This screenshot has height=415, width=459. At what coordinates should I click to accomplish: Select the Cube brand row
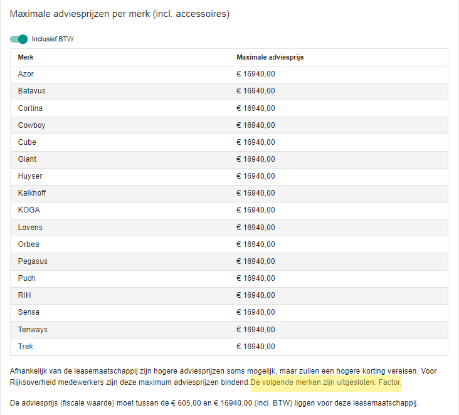(x=229, y=142)
